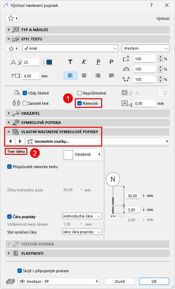
Task: Click the layer icon beside Anotace - SP
Action: 10,281
